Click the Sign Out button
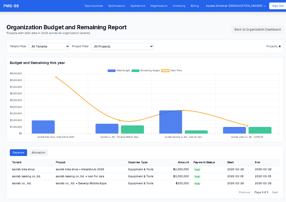The image size is (286, 202). tap(278, 5)
